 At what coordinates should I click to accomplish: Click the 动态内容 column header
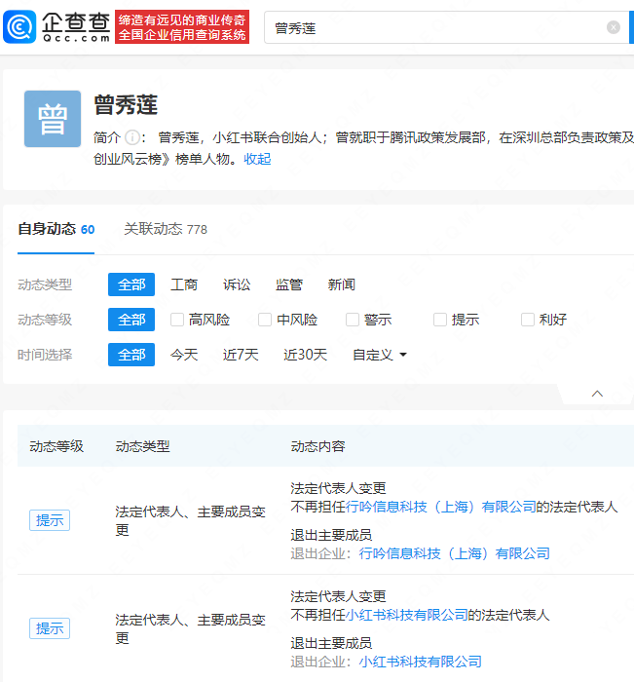point(317,446)
